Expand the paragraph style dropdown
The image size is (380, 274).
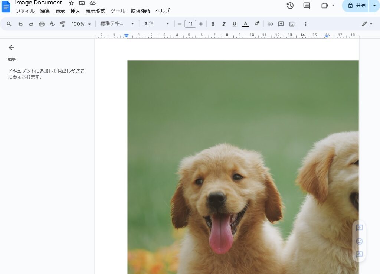tap(117, 24)
